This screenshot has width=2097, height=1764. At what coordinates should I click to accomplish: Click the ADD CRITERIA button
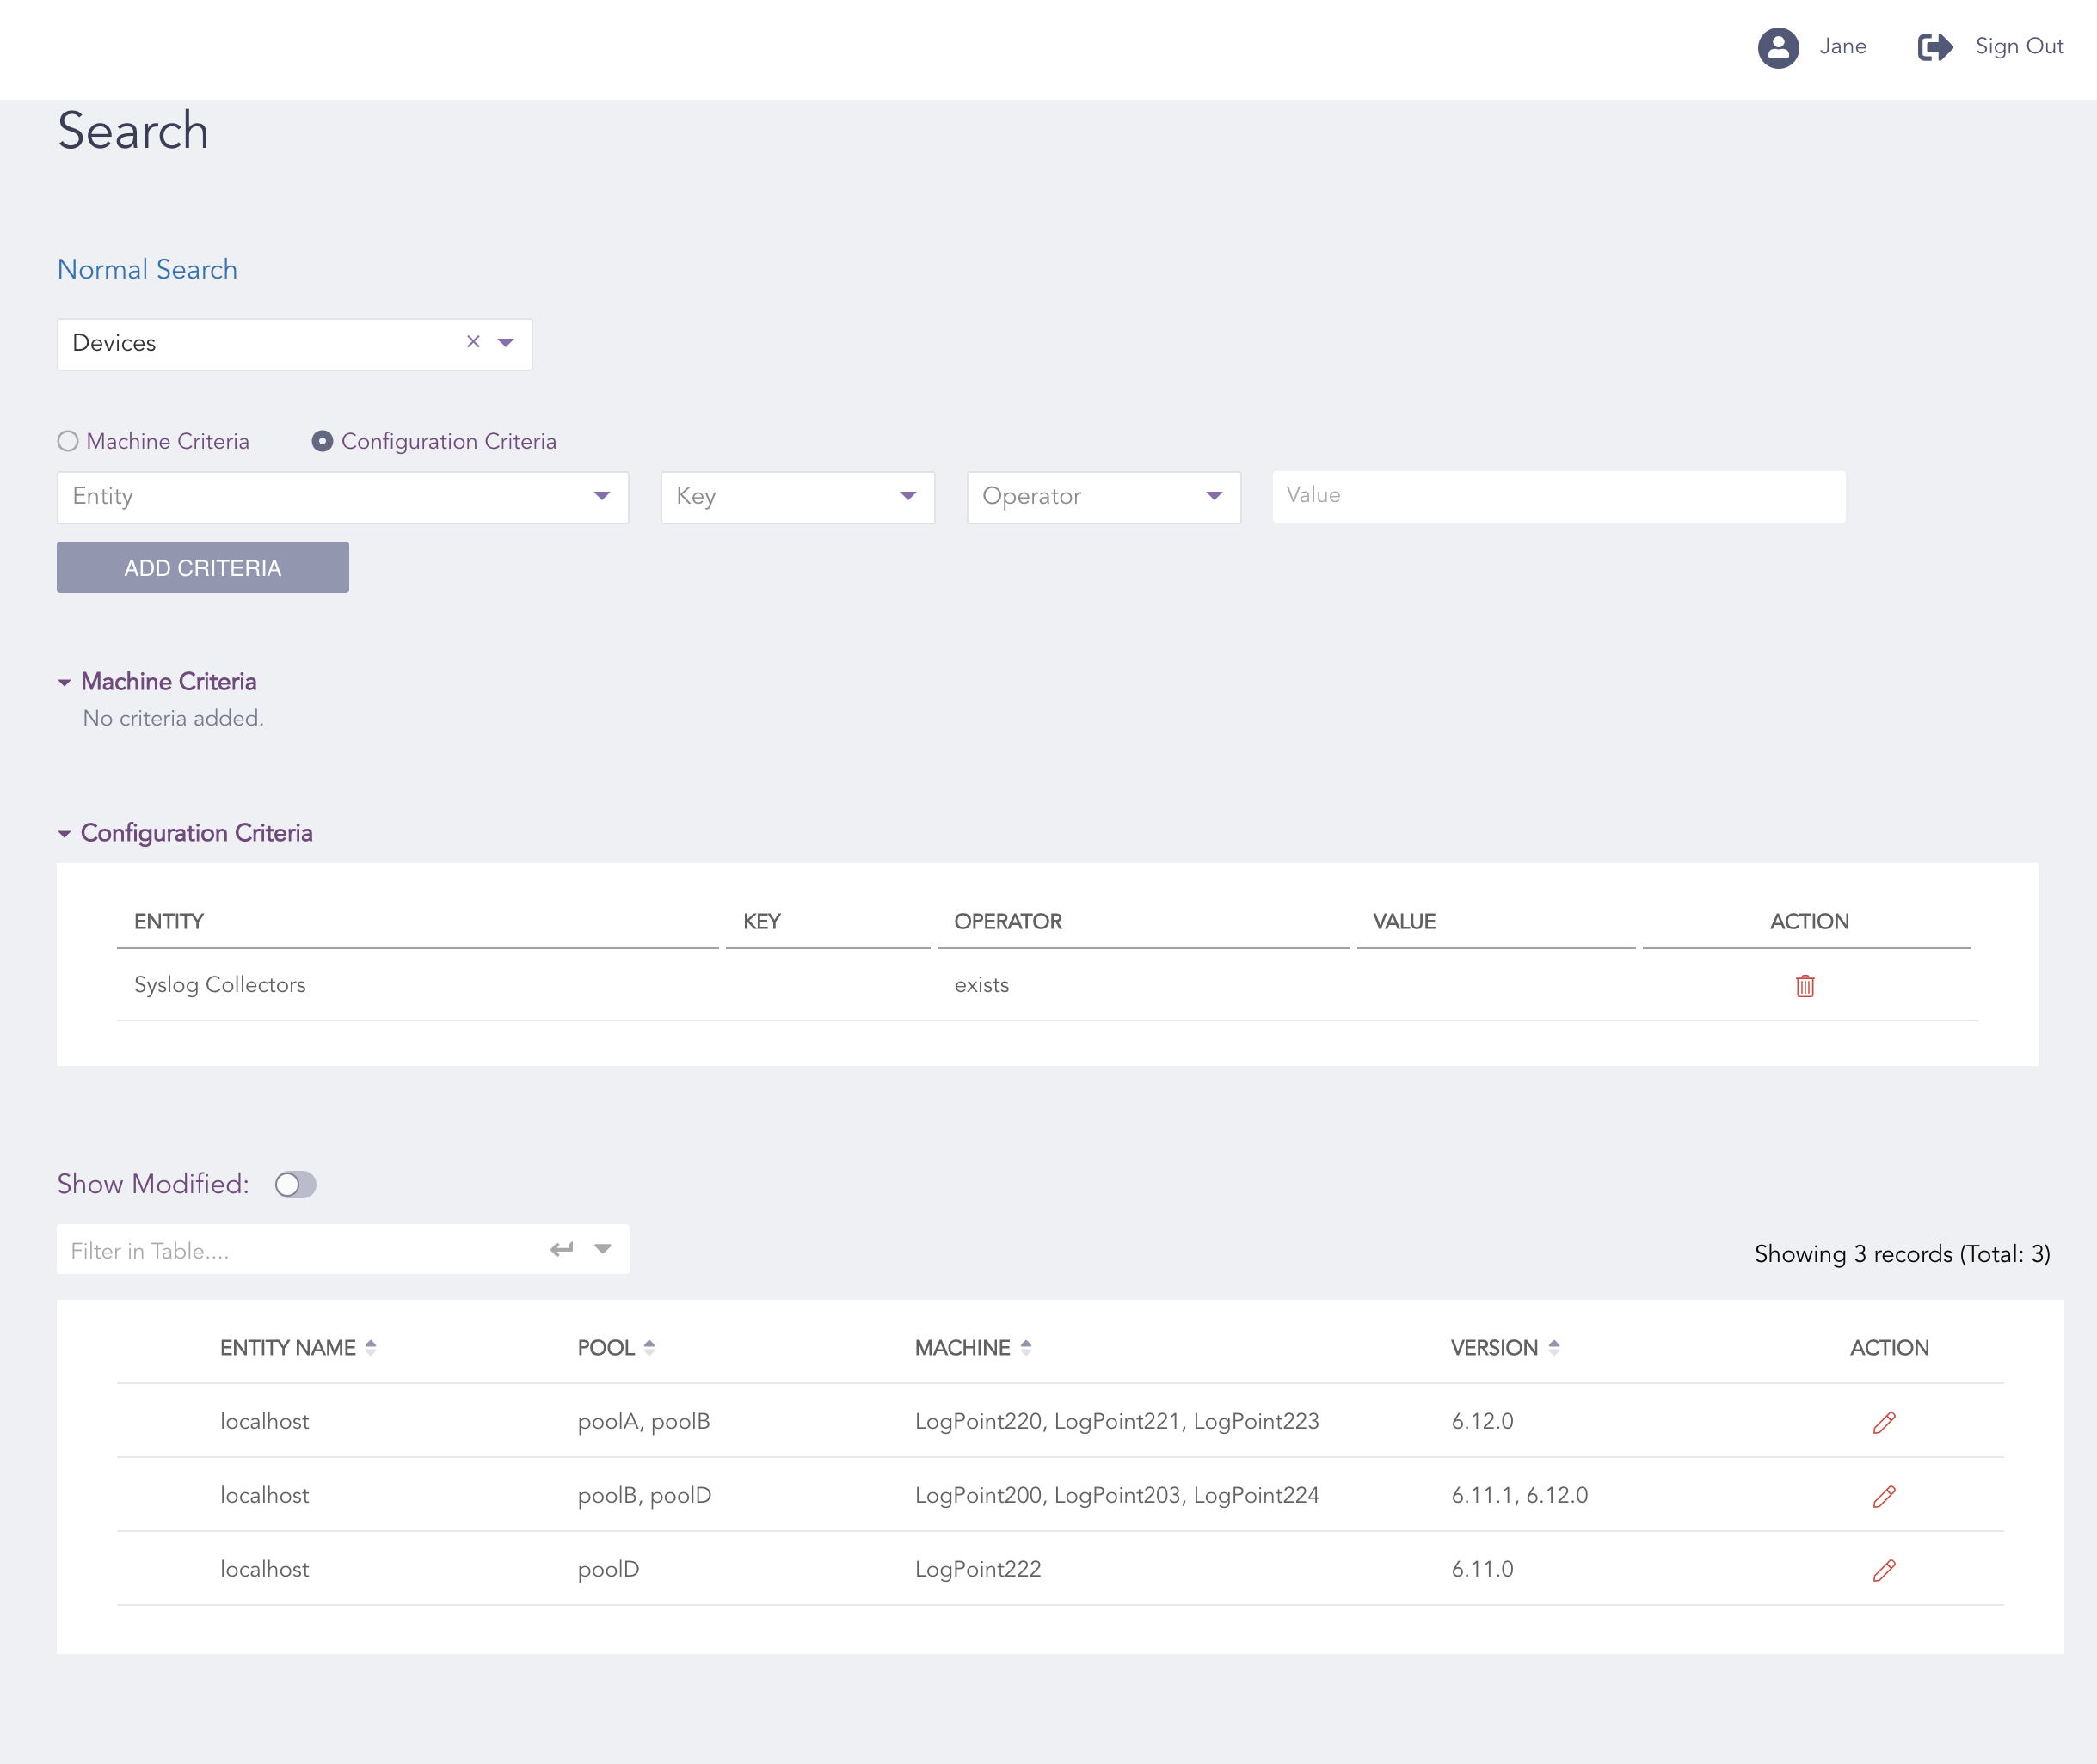(x=202, y=567)
